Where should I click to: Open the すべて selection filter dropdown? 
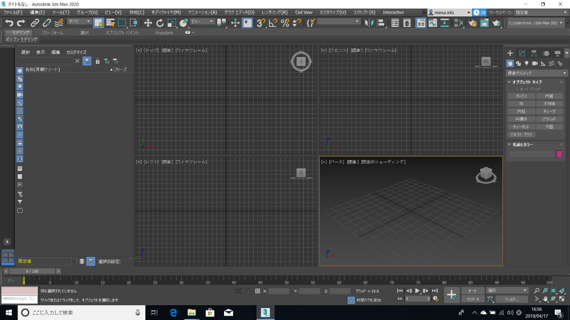[79, 22]
